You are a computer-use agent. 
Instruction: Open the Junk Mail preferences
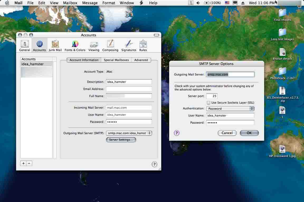pyautogui.click(x=55, y=46)
